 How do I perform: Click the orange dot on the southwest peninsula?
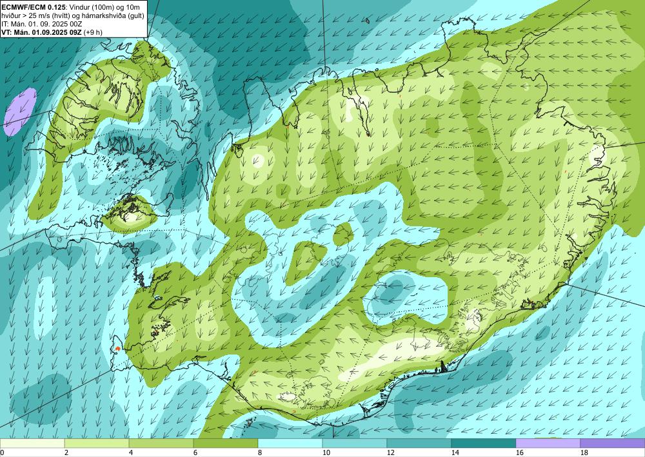point(118,348)
